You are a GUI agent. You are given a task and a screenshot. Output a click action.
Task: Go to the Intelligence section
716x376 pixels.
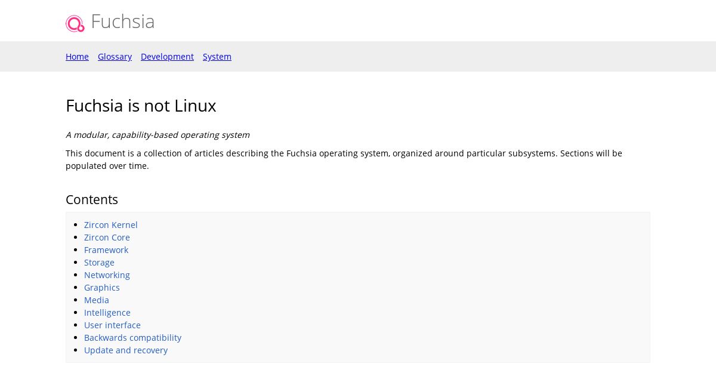tap(107, 313)
